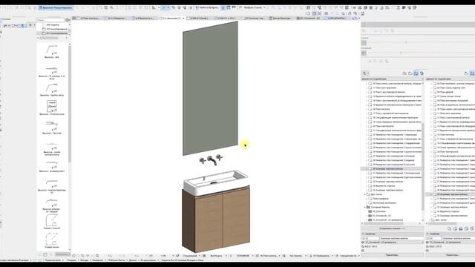The width and height of the screenshot is (475, 267).
Task: Click the favorites list vertical scrollbar
Action: [70, 103]
